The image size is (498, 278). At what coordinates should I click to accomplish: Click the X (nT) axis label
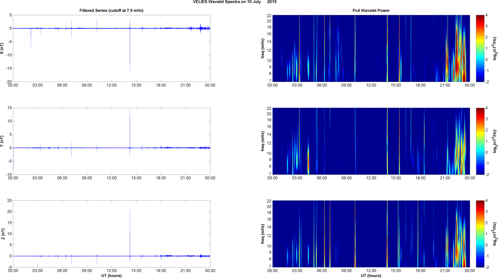click(x=2, y=48)
